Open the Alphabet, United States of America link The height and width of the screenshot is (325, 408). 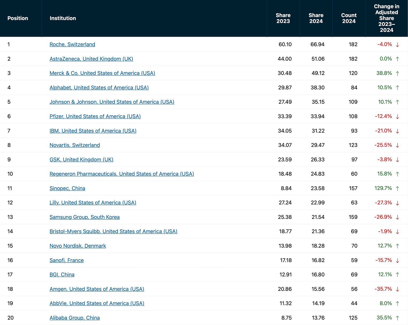tap(99, 88)
